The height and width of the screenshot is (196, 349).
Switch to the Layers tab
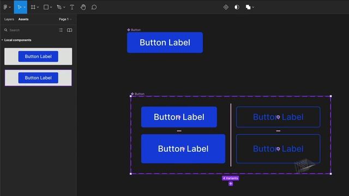coord(9,20)
